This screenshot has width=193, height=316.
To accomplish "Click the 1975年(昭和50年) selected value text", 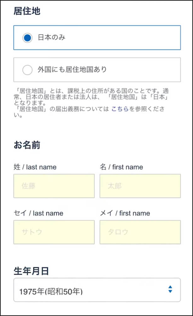I will [51, 291].
